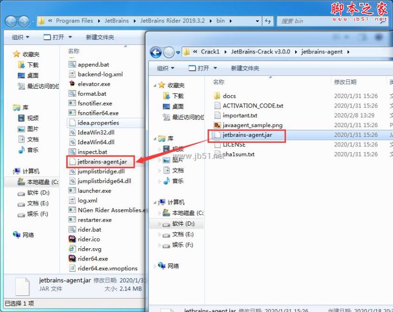
Task: Select jetbrains-agent.jar in the front window
Action: click(247, 135)
